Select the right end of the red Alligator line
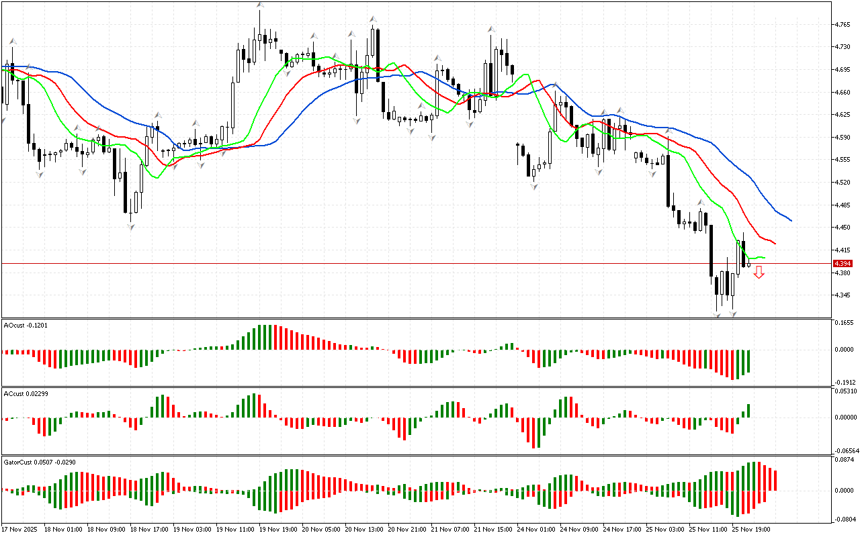The width and height of the screenshot is (860, 537). click(774, 243)
